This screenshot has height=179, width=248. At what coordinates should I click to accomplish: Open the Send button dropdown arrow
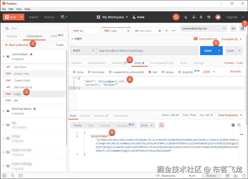(219, 51)
